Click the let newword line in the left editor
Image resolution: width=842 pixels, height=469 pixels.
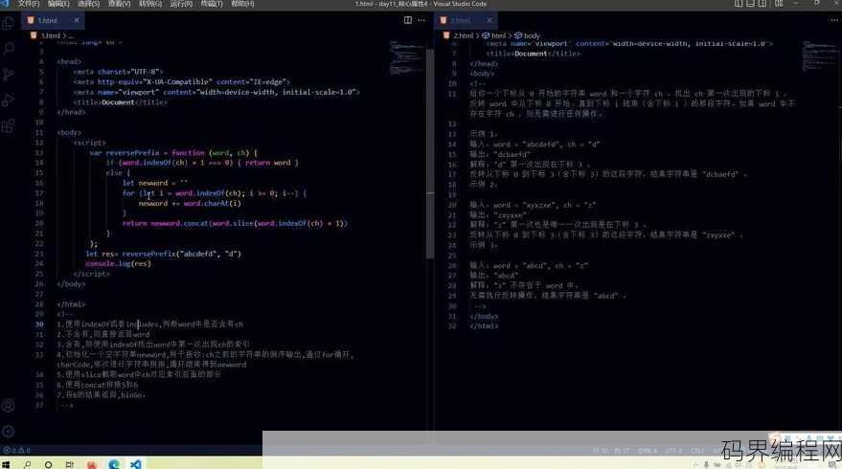[155, 183]
